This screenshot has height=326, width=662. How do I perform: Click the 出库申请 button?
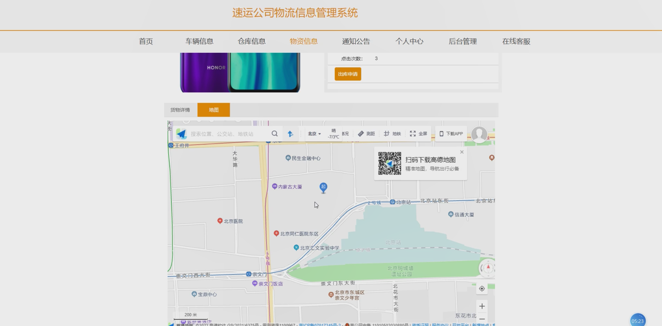[348, 74]
